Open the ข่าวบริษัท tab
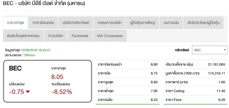Viewport: 229px width, 108px height. point(56,36)
